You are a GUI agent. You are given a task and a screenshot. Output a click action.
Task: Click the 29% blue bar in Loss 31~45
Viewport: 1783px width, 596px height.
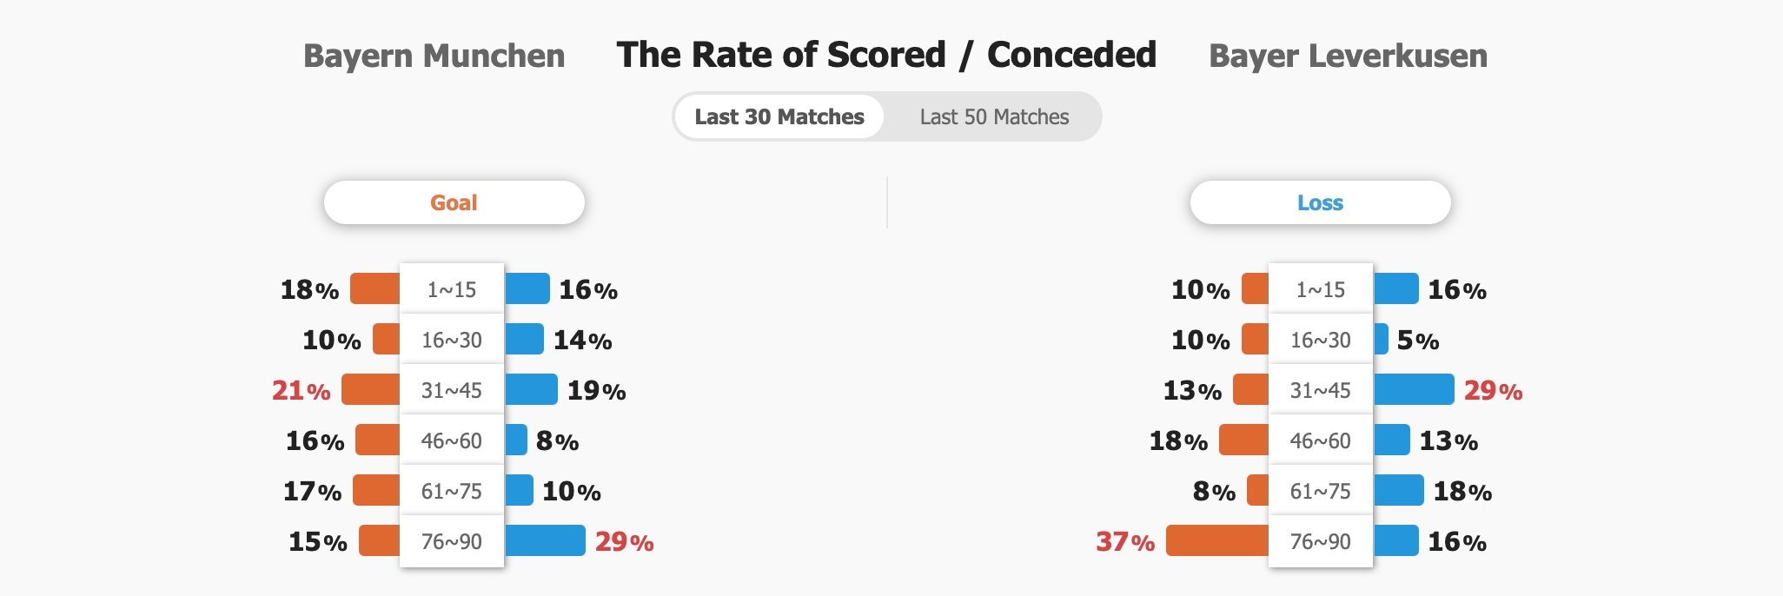[1414, 389]
